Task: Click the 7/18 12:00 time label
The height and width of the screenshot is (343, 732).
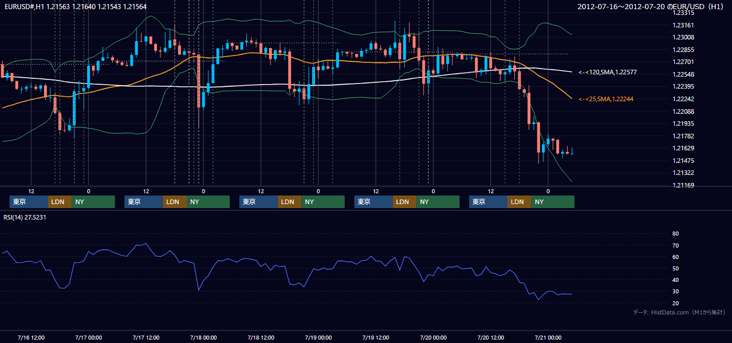Action: 261,337
